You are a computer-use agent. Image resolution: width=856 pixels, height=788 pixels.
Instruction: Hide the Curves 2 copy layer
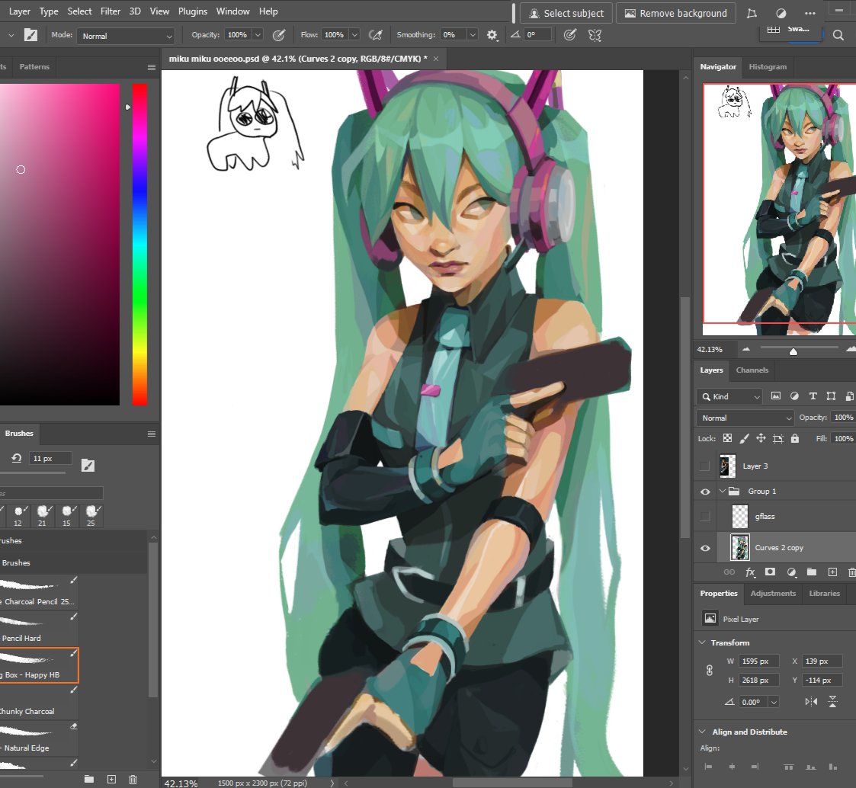point(705,548)
